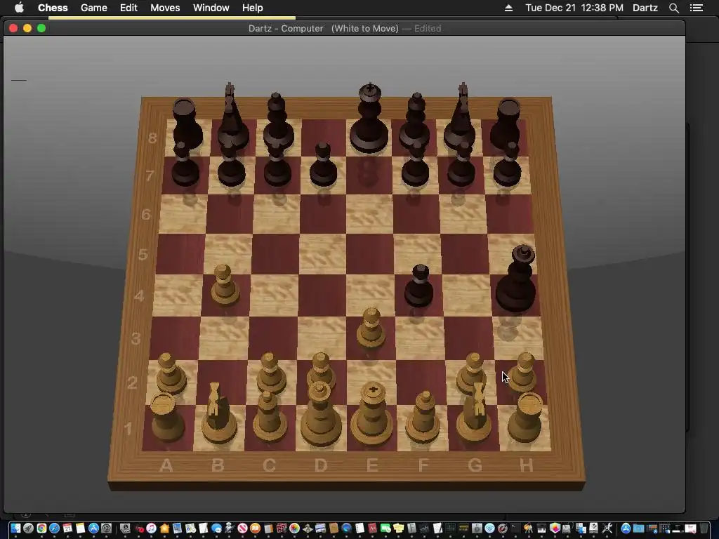Pick the white pawn on A2
This screenshot has height=539, width=719.
click(171, 373)
